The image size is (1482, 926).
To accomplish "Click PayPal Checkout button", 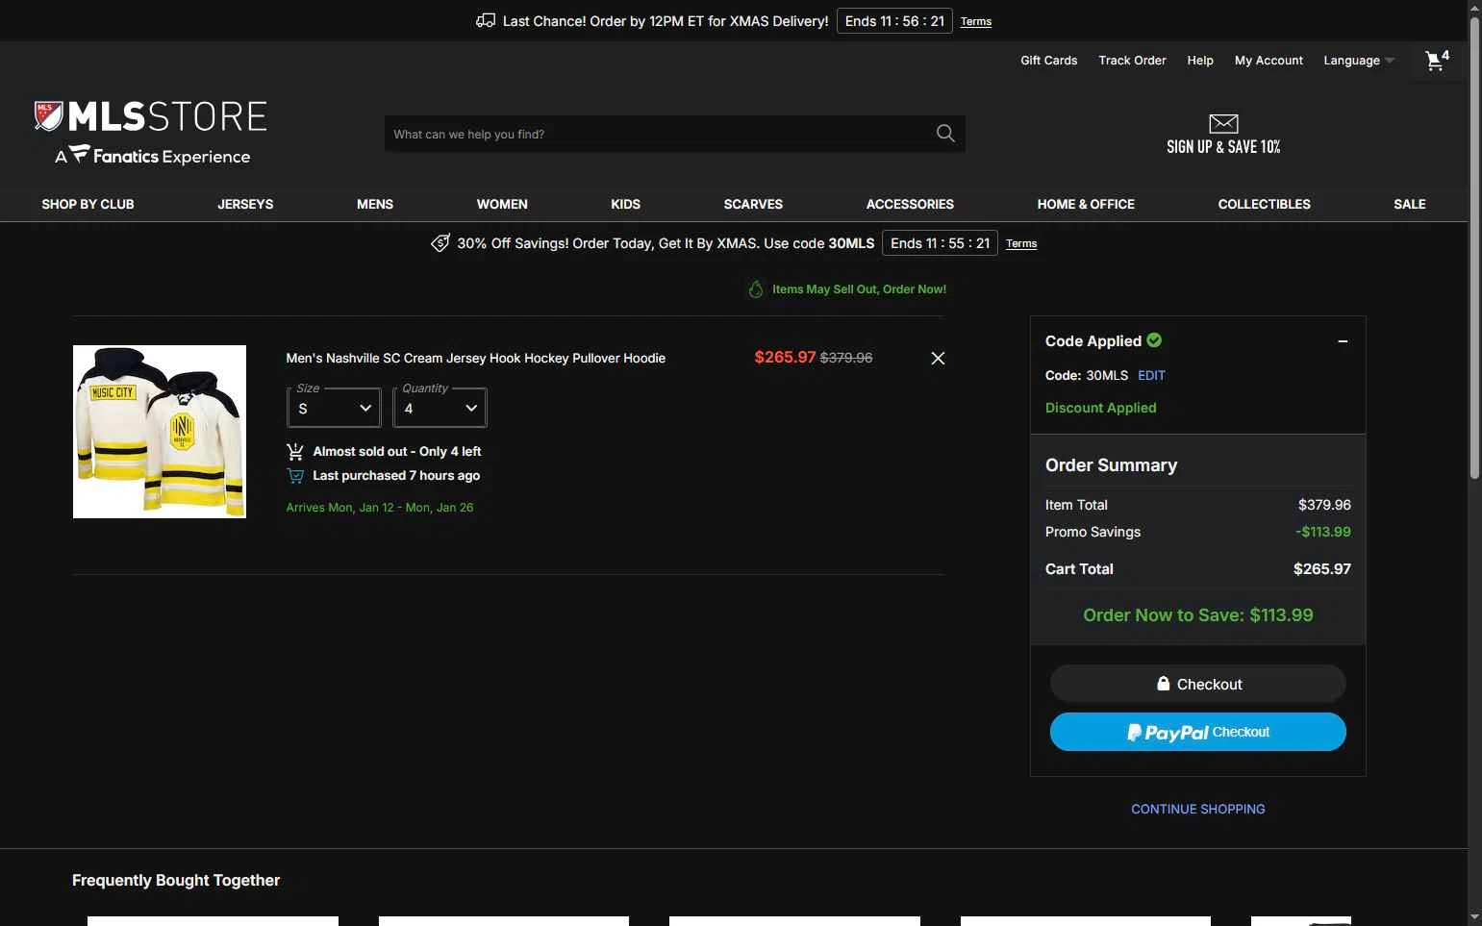I will pos(1198,732).
